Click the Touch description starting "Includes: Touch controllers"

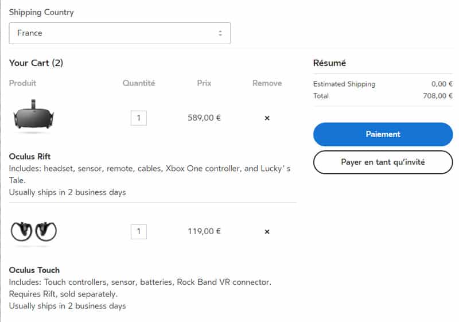(x=140, y=282)
